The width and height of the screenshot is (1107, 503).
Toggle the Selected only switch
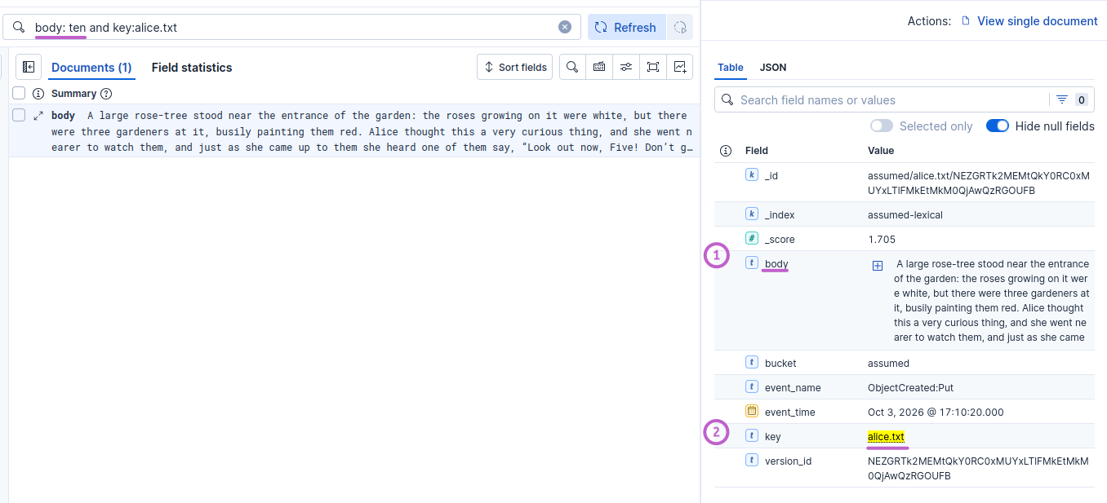tap(882, 126)
